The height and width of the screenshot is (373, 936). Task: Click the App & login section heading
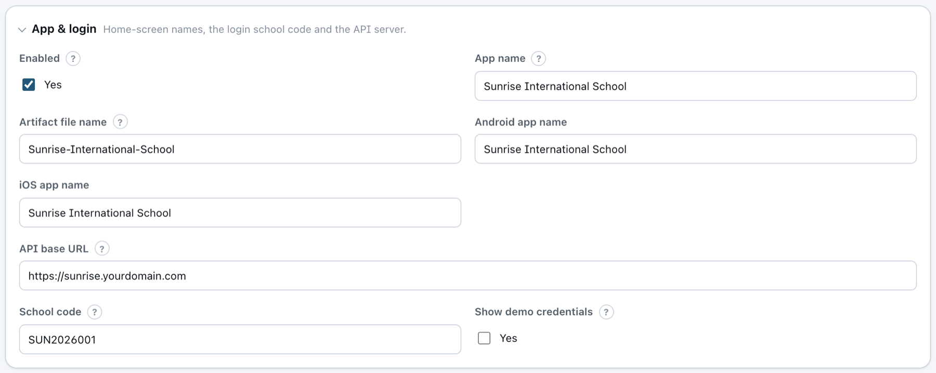pos(64,29)
